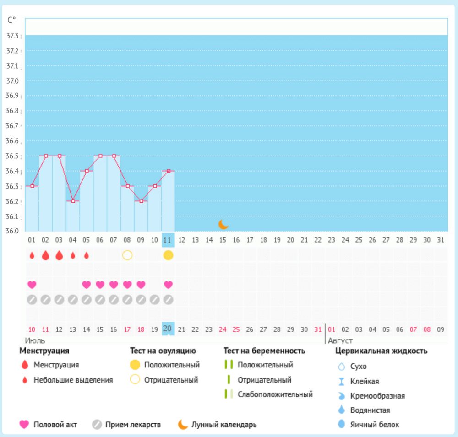The image size is (458, 437).
Task: Click the Лунный календарь moon icon in the legend
Action: pos(183,425)
